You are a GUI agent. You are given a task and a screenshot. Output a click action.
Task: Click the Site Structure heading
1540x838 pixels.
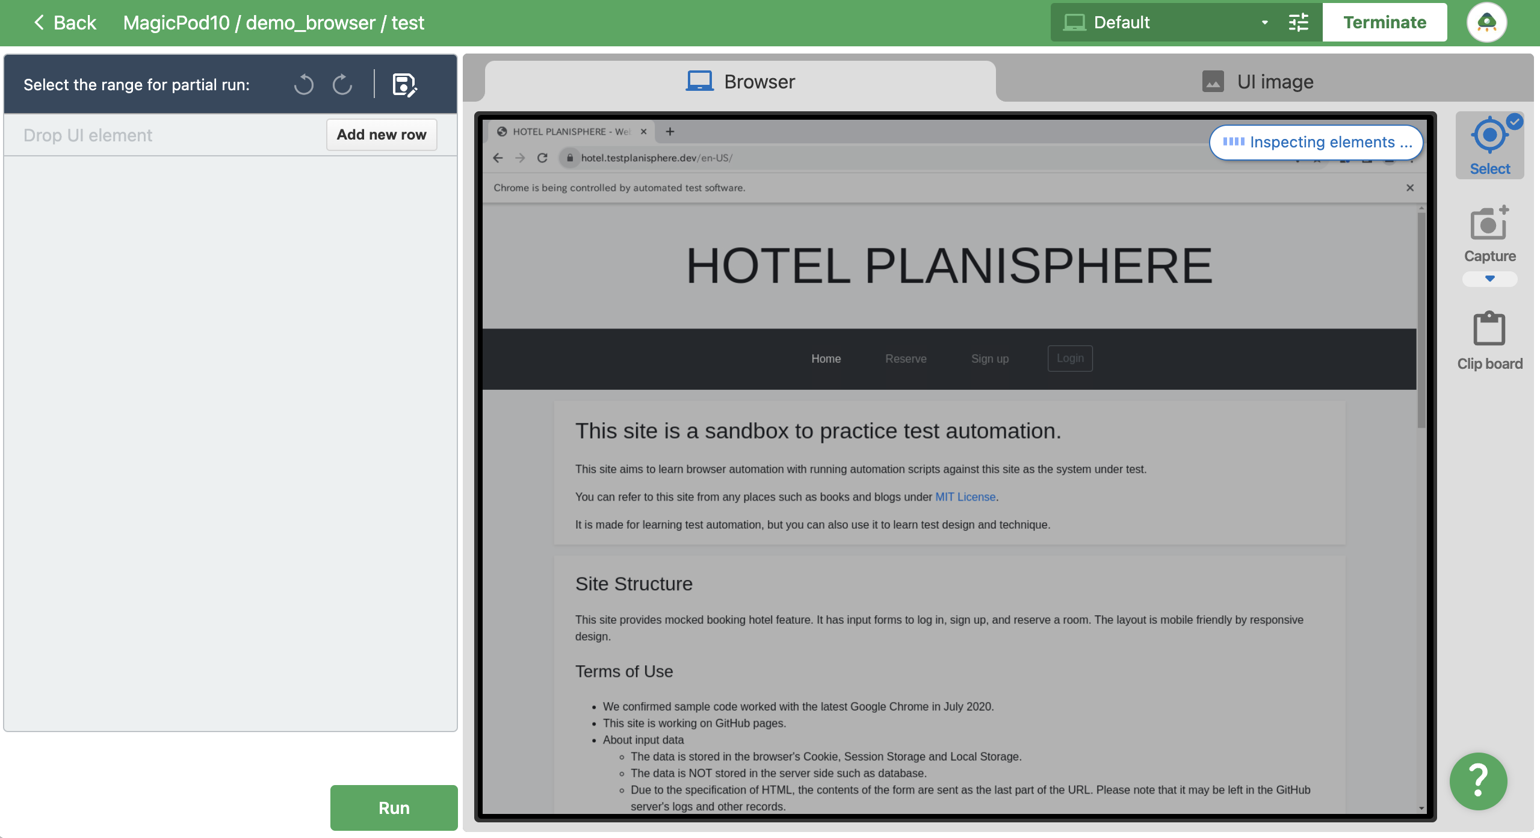pos(634,584)
